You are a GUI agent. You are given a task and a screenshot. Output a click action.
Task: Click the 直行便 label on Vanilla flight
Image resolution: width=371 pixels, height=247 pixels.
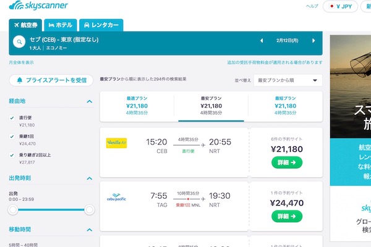tap(188, 151)
